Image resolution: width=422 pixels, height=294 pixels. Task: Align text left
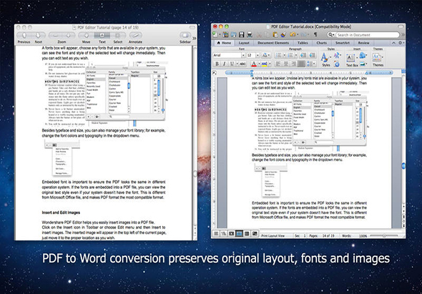pos(278,64)
